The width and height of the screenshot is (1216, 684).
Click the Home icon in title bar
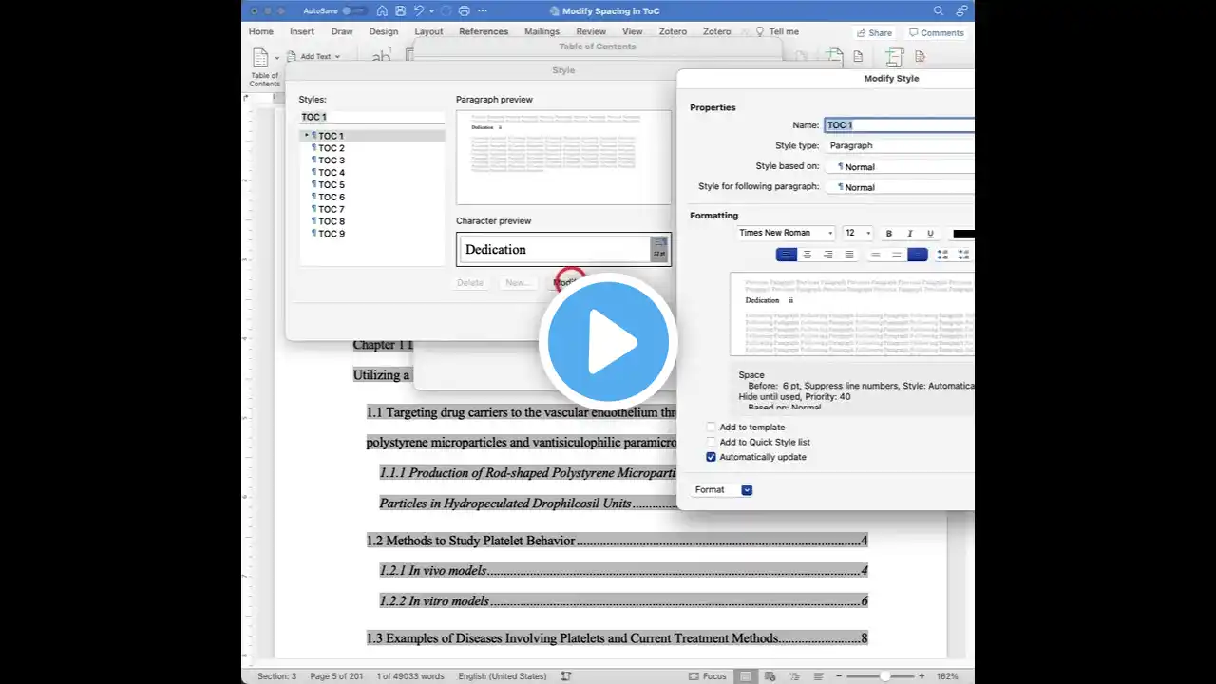382,10
